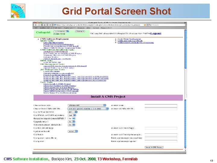This screenshot has width=217, height=163.
Task: Open the VO dropdown beside Csdogrid
Action: (x=61, y=31)
